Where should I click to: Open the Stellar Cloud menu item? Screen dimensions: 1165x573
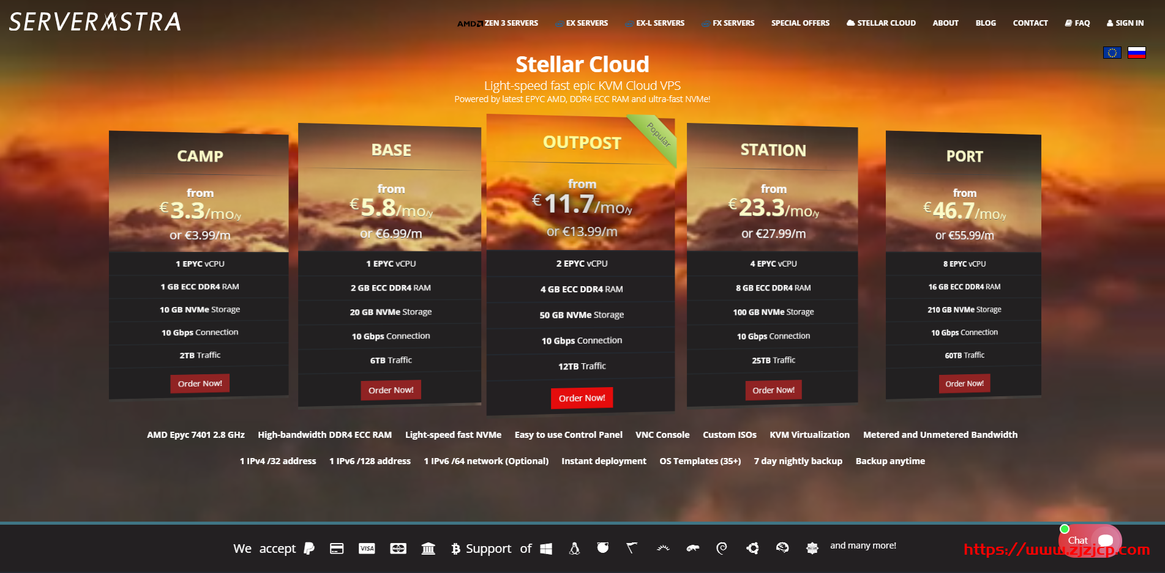pyautogui.click(x=882, y=23)
